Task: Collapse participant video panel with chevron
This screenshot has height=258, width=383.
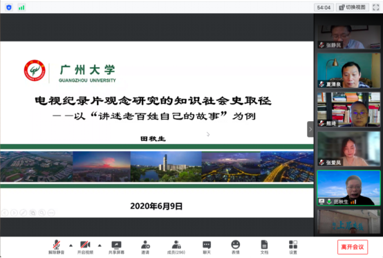Action: point(310,129)
